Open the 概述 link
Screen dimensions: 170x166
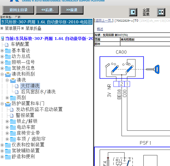click(x=100, y=29)
